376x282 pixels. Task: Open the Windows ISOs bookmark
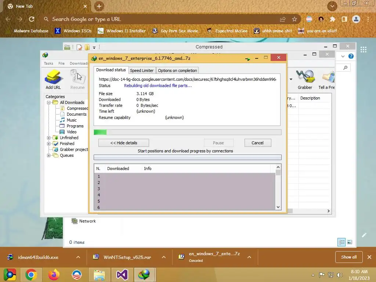pos(73,31)
